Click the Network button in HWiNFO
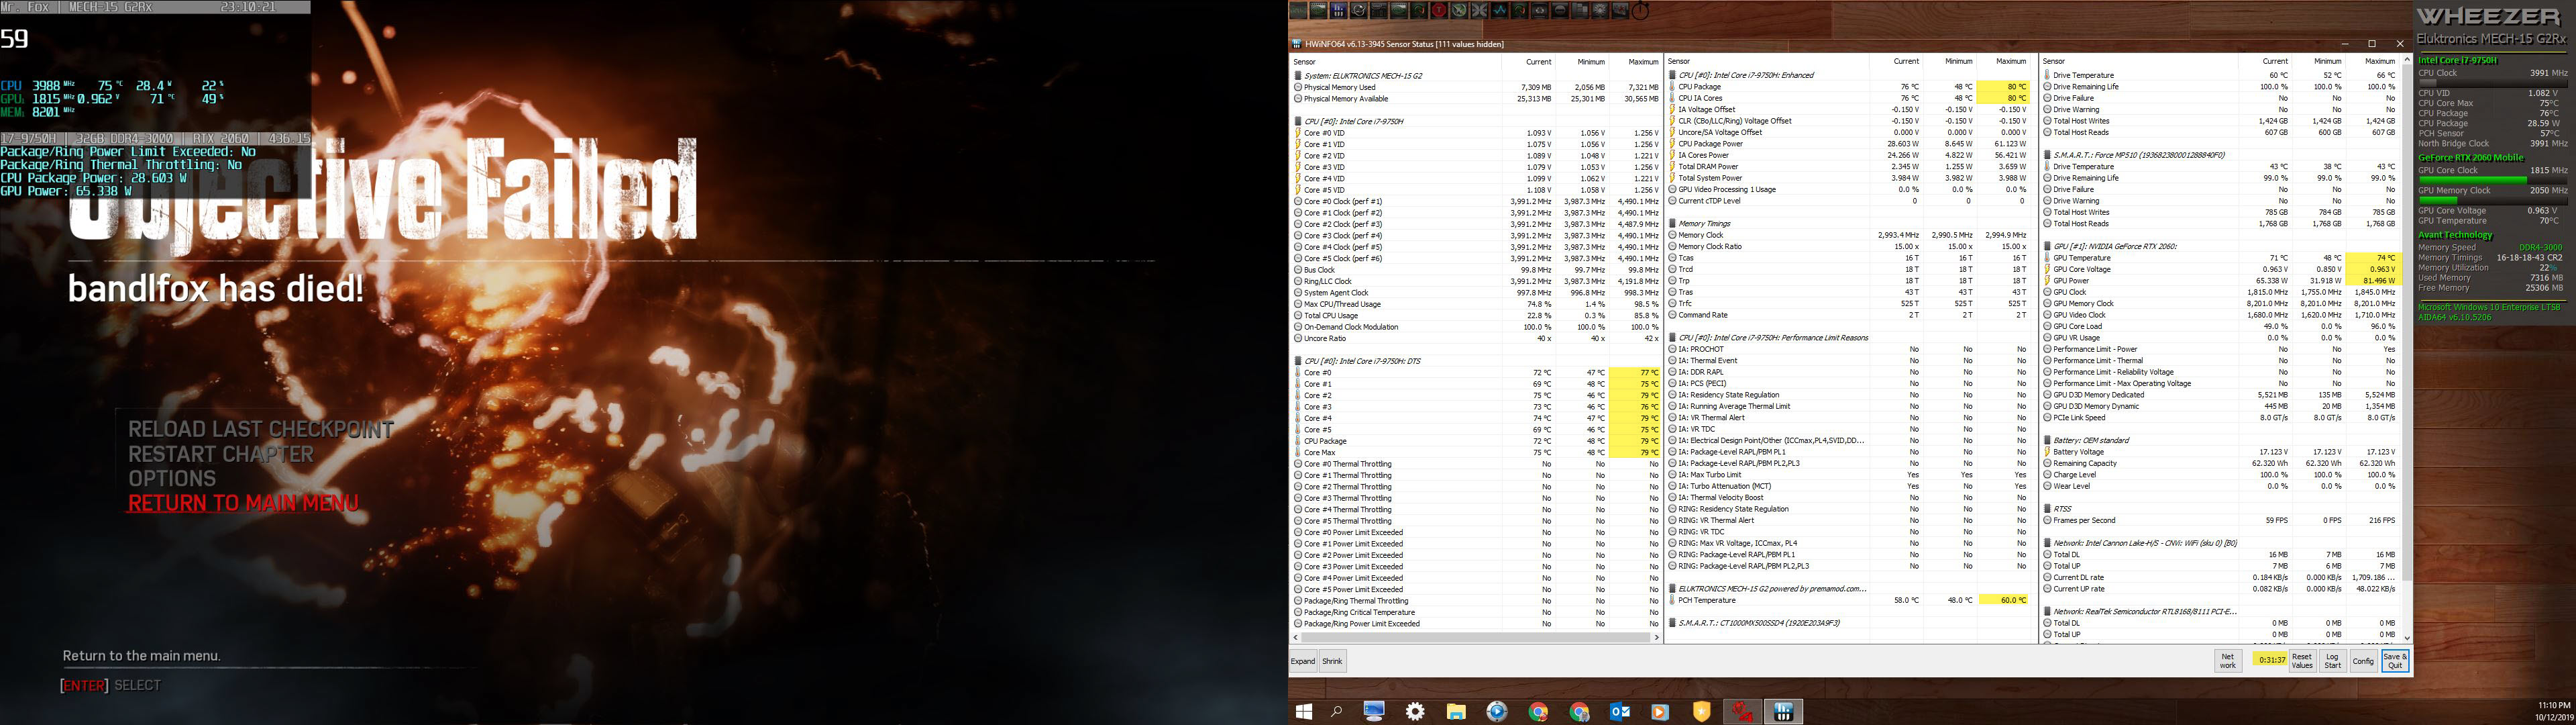Image resolution: width=2576 pixels, height=725 pixels. click(x=2228, y=661)
